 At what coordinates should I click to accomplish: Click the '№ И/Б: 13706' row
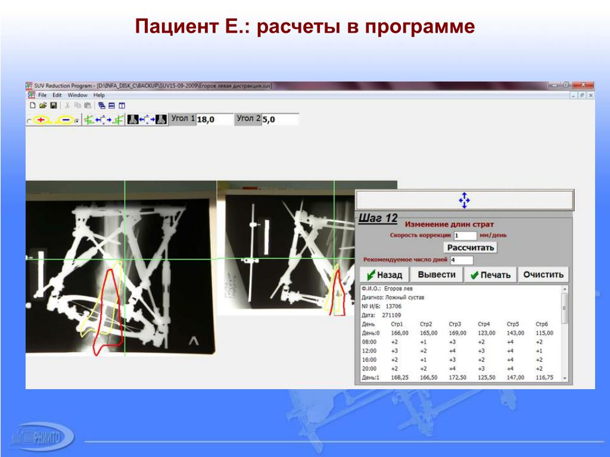point(381,306)
